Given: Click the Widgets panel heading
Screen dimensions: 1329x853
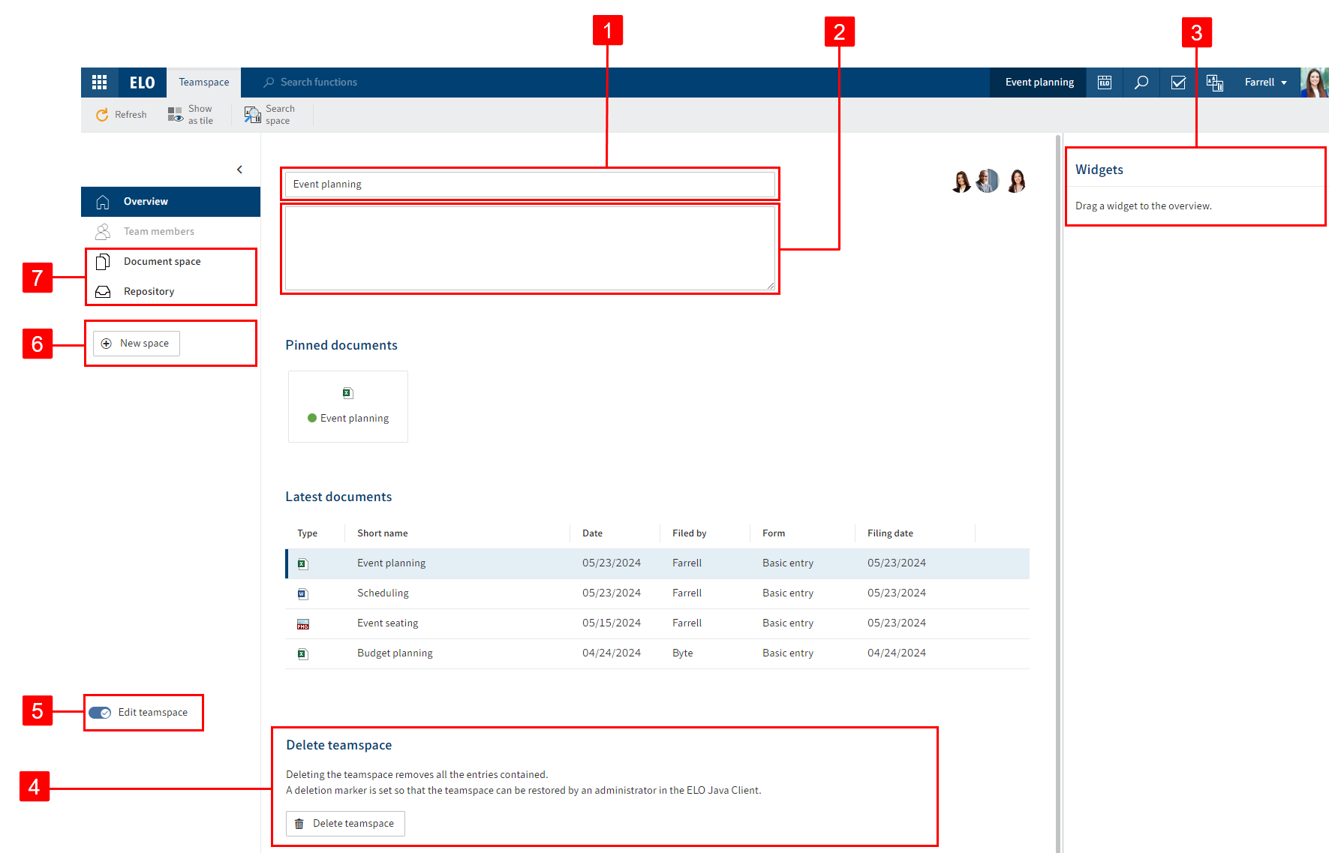Looking at the screenshot, I should pyautogui.click(x=1099, y=170).
